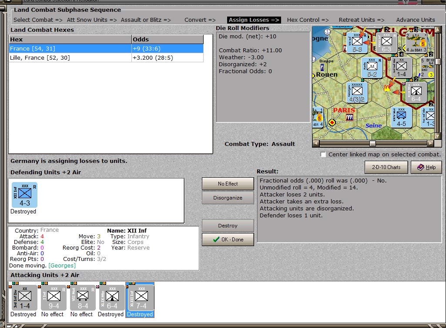Click the Seine river label on map
The height and width of the screenshot is (328, 446).
click(x=373, y=125)
